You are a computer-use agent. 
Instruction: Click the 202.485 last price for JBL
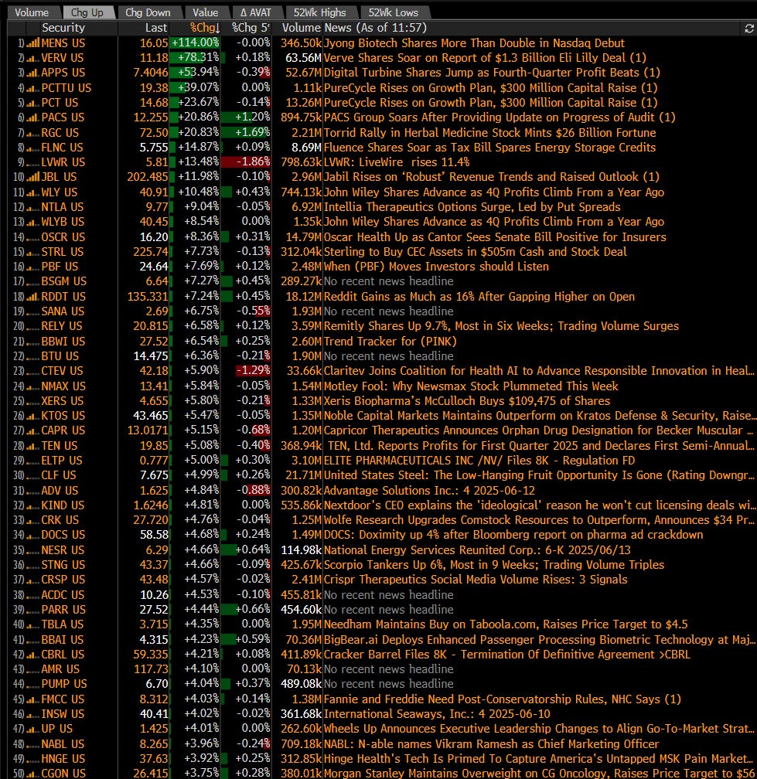pos(148,177)
